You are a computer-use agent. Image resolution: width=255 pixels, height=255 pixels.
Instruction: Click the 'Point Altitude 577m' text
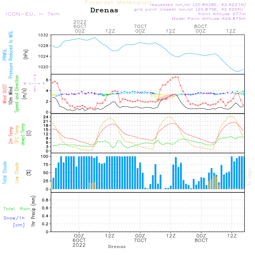pyautogui.click(x=222, y=14)
